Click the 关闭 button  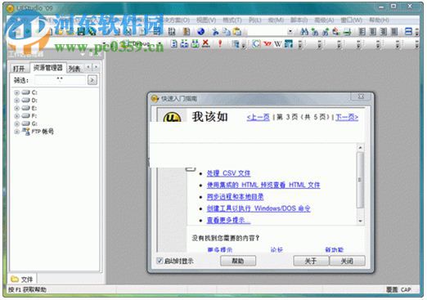pos(347,261)
